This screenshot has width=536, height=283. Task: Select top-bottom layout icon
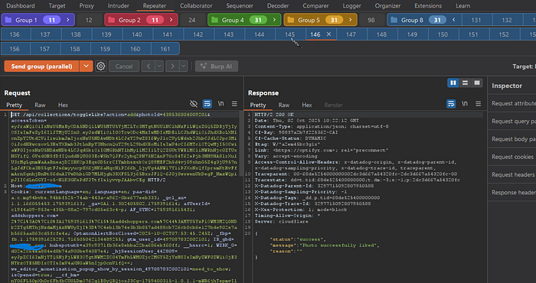coord(465,83)
